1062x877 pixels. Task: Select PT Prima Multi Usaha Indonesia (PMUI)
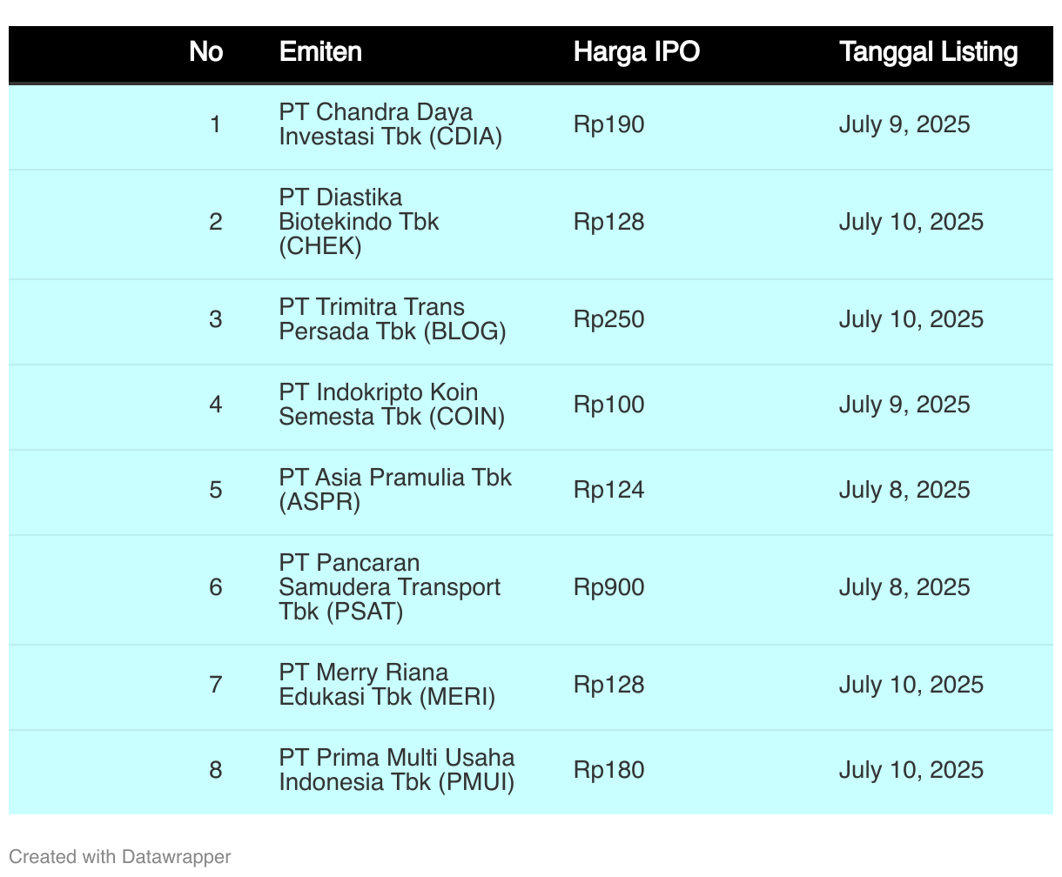pyautogui.click(x=396, y=770)
